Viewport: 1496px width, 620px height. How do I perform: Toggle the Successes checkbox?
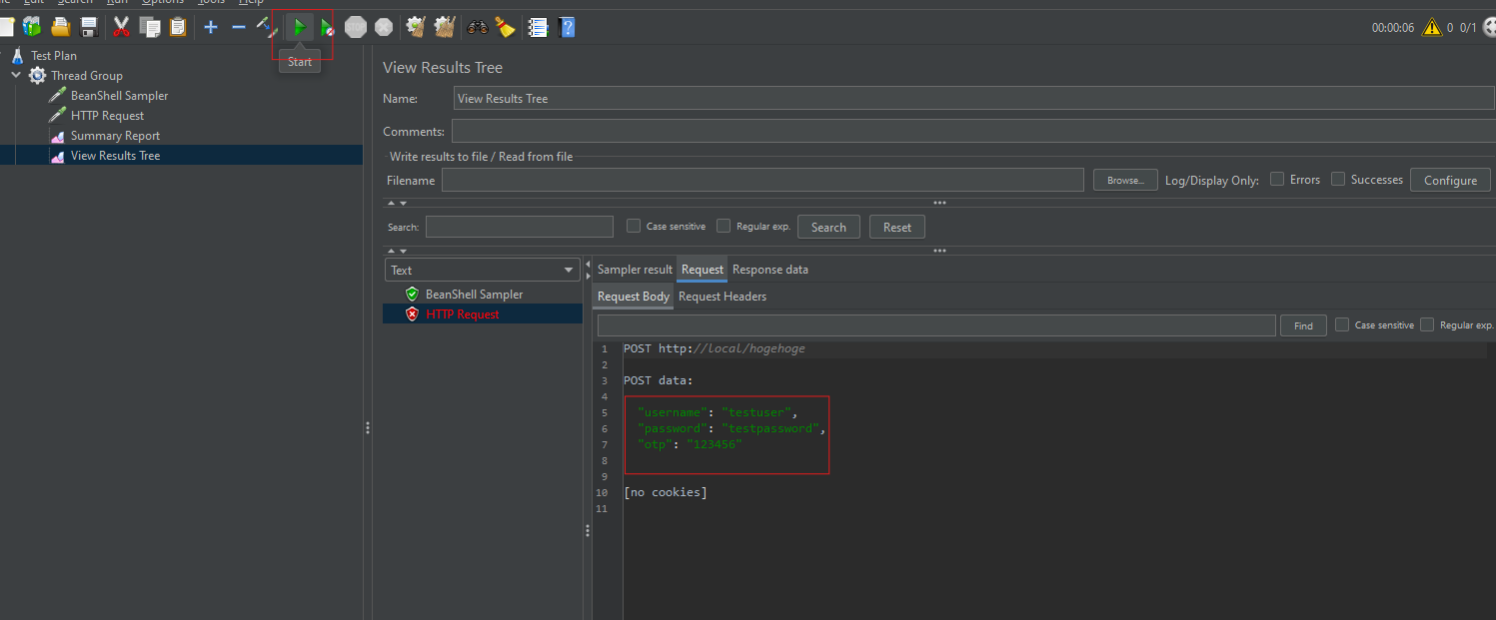[x=1338, y=180]
